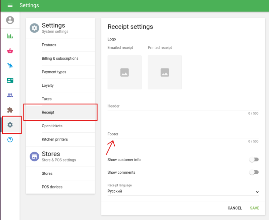Image resolution: width=269 pixels, height=220 pixels.
Task: Open the reports bar chart icon
Action: click(x=10, y=36)
